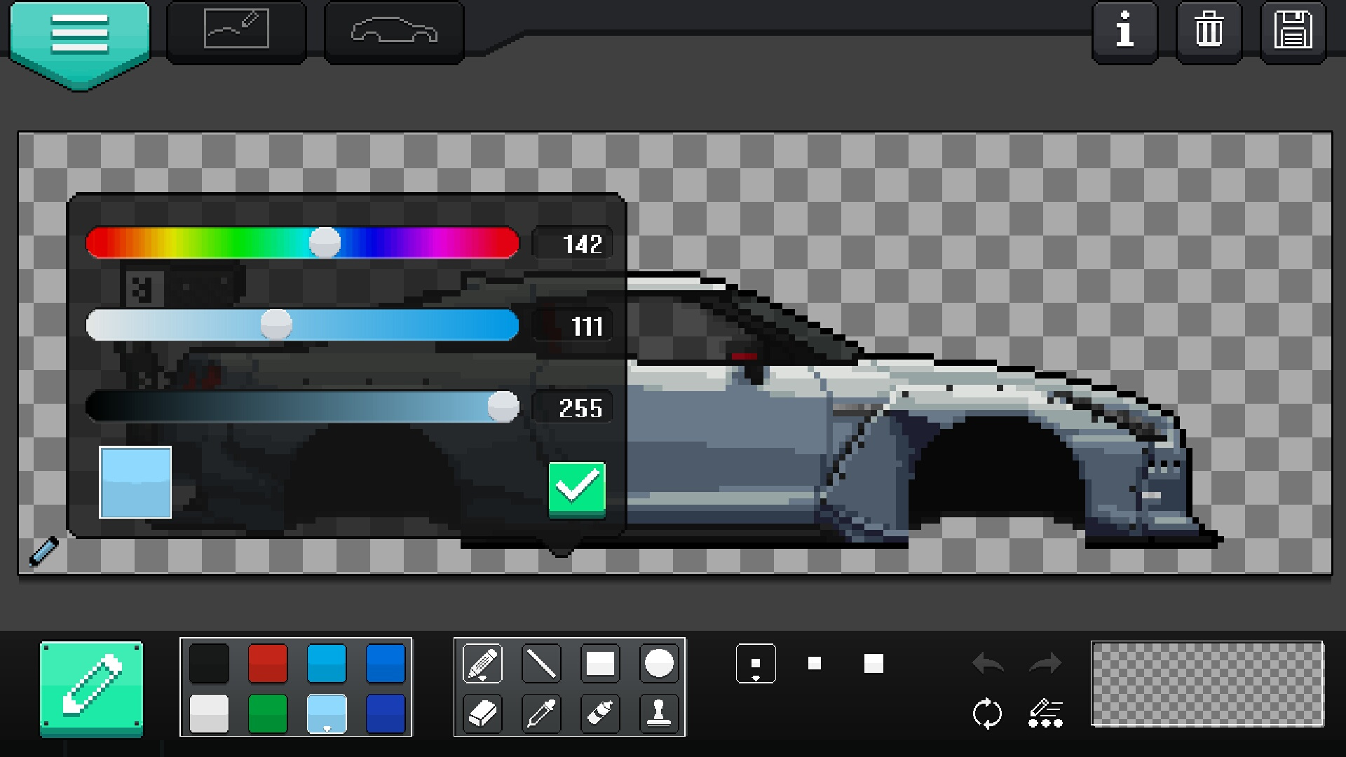Choose the smallest brush size
This screenshot has height=757, width=1346.
(756, 663)
